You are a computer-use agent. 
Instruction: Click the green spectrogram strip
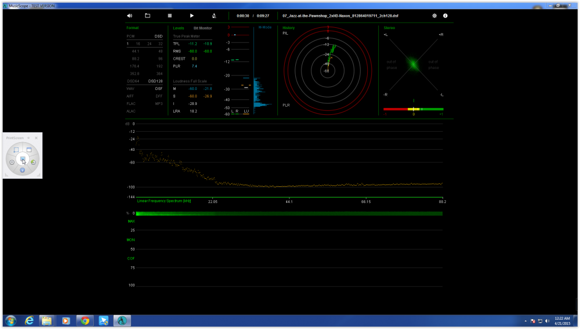[x=289, y=214]
